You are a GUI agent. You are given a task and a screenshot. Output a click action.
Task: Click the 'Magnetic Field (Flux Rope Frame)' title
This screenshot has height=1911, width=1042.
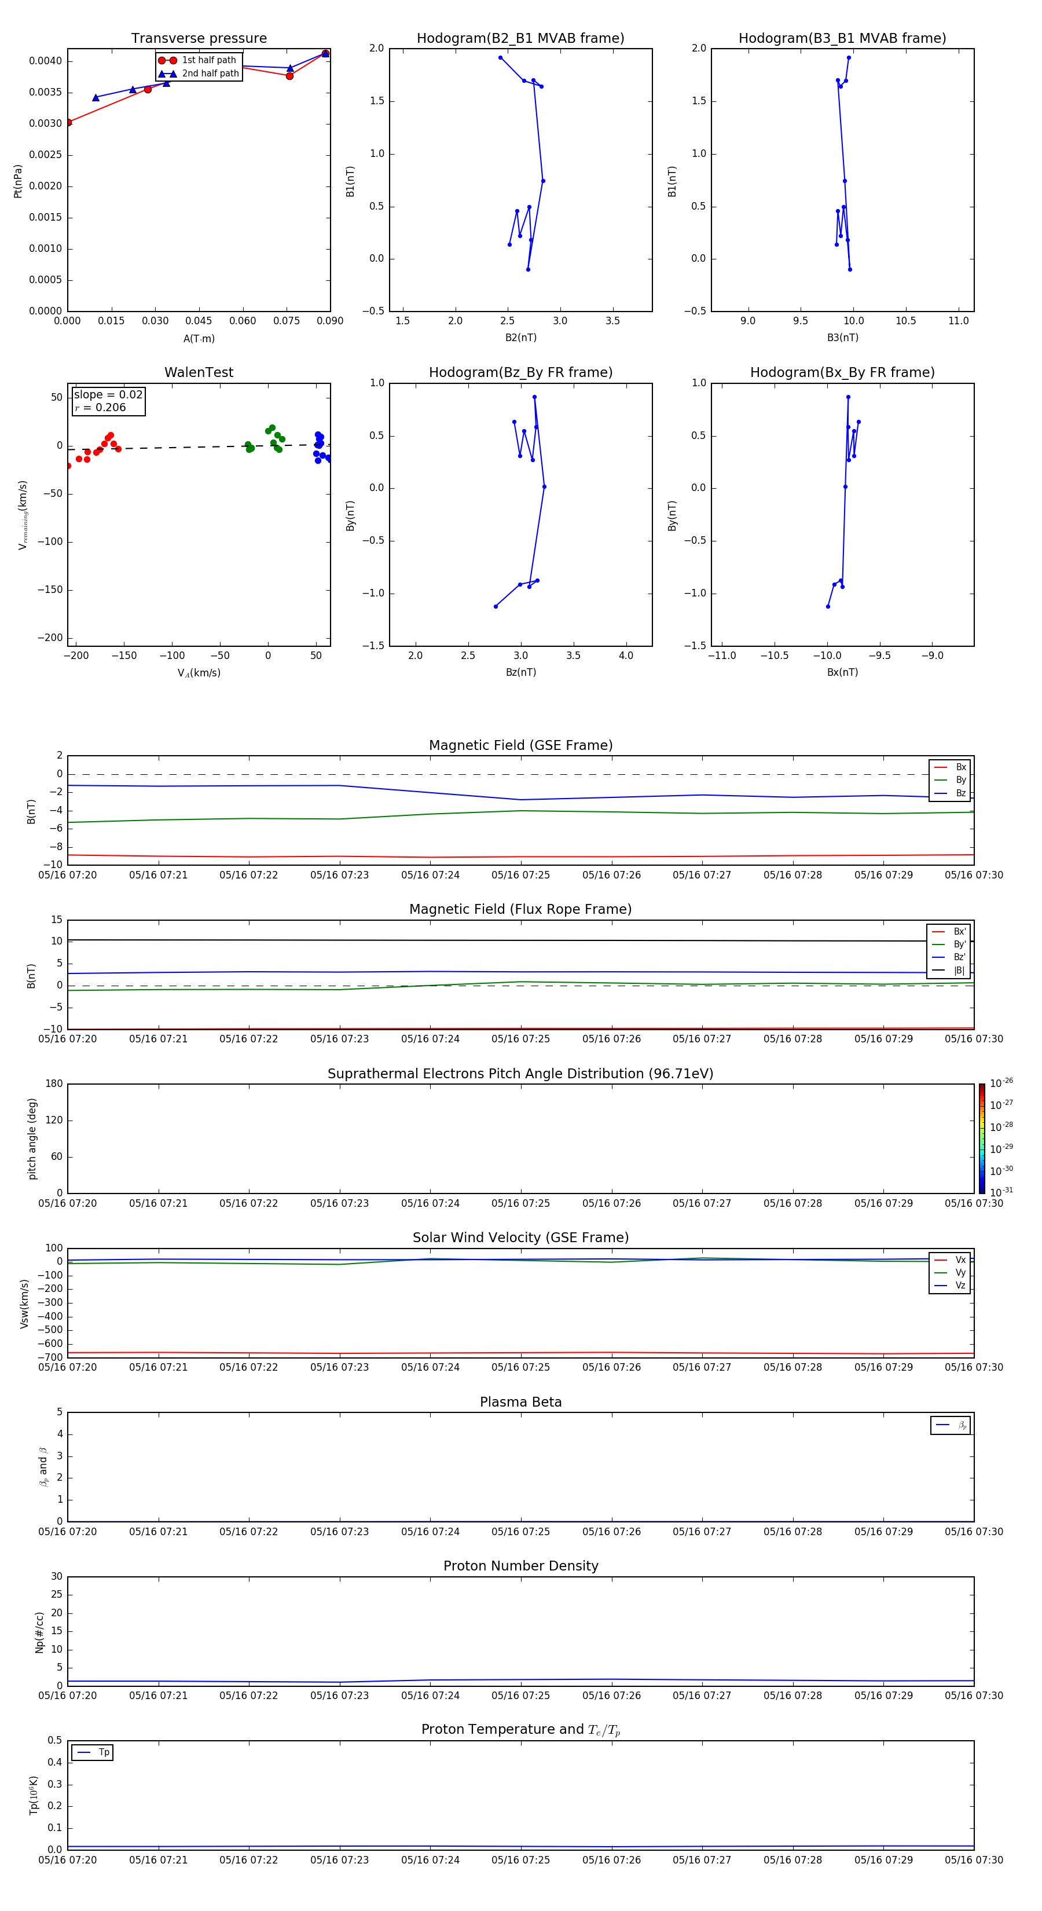pos(520,910)
